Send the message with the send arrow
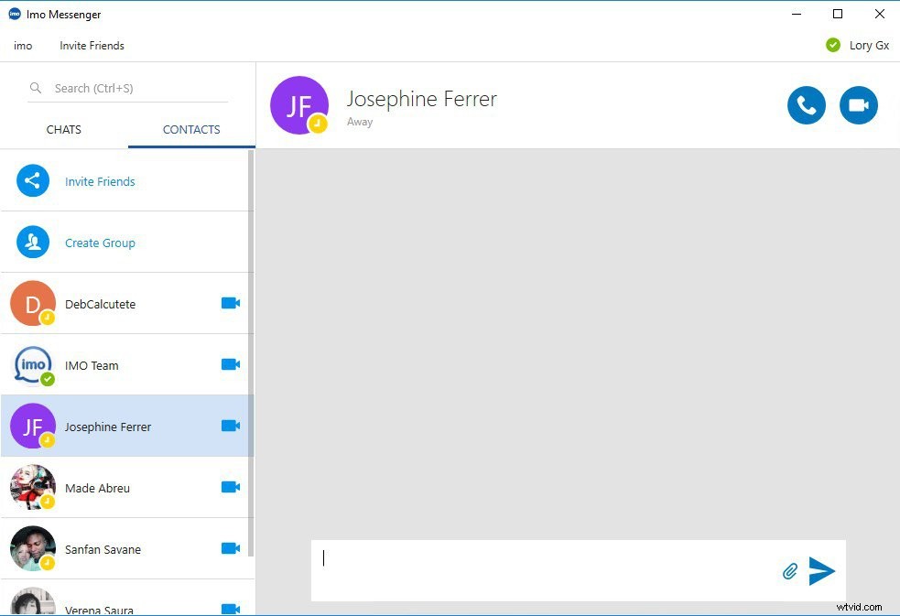 coord(821,570)
